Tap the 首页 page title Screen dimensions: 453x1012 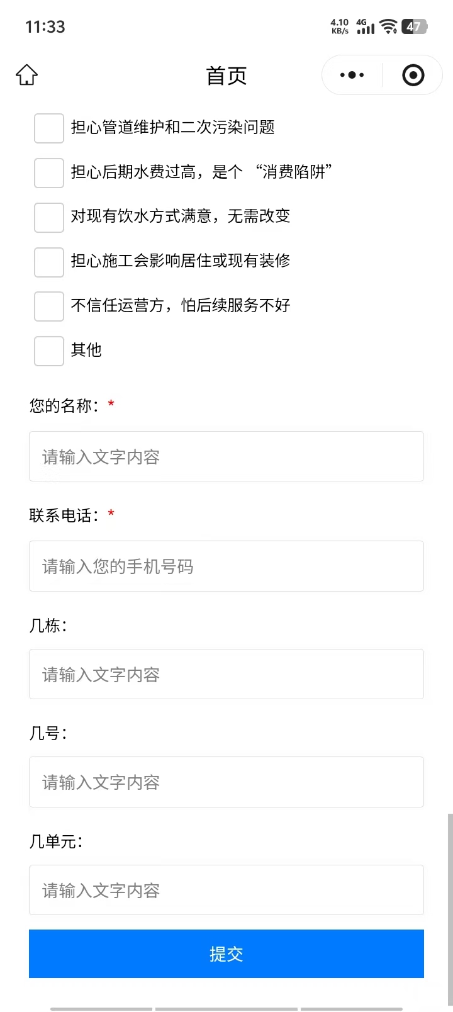[x=226, y=76]
